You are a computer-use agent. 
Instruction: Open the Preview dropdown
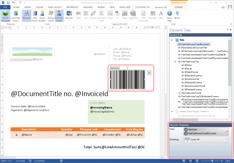(69, 16)
